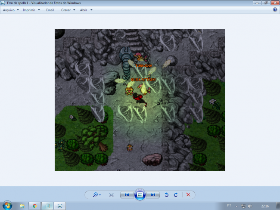Go to the previous photo
The width and height of the screenshot is (280, 210).
[127, 195]
